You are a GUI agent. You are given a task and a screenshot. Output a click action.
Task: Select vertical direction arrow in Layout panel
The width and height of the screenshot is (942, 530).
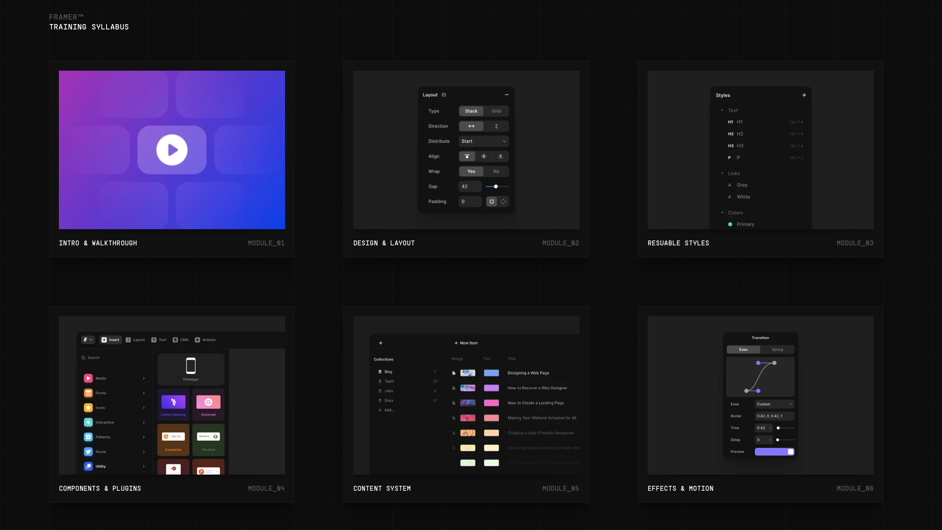(496, 126)
